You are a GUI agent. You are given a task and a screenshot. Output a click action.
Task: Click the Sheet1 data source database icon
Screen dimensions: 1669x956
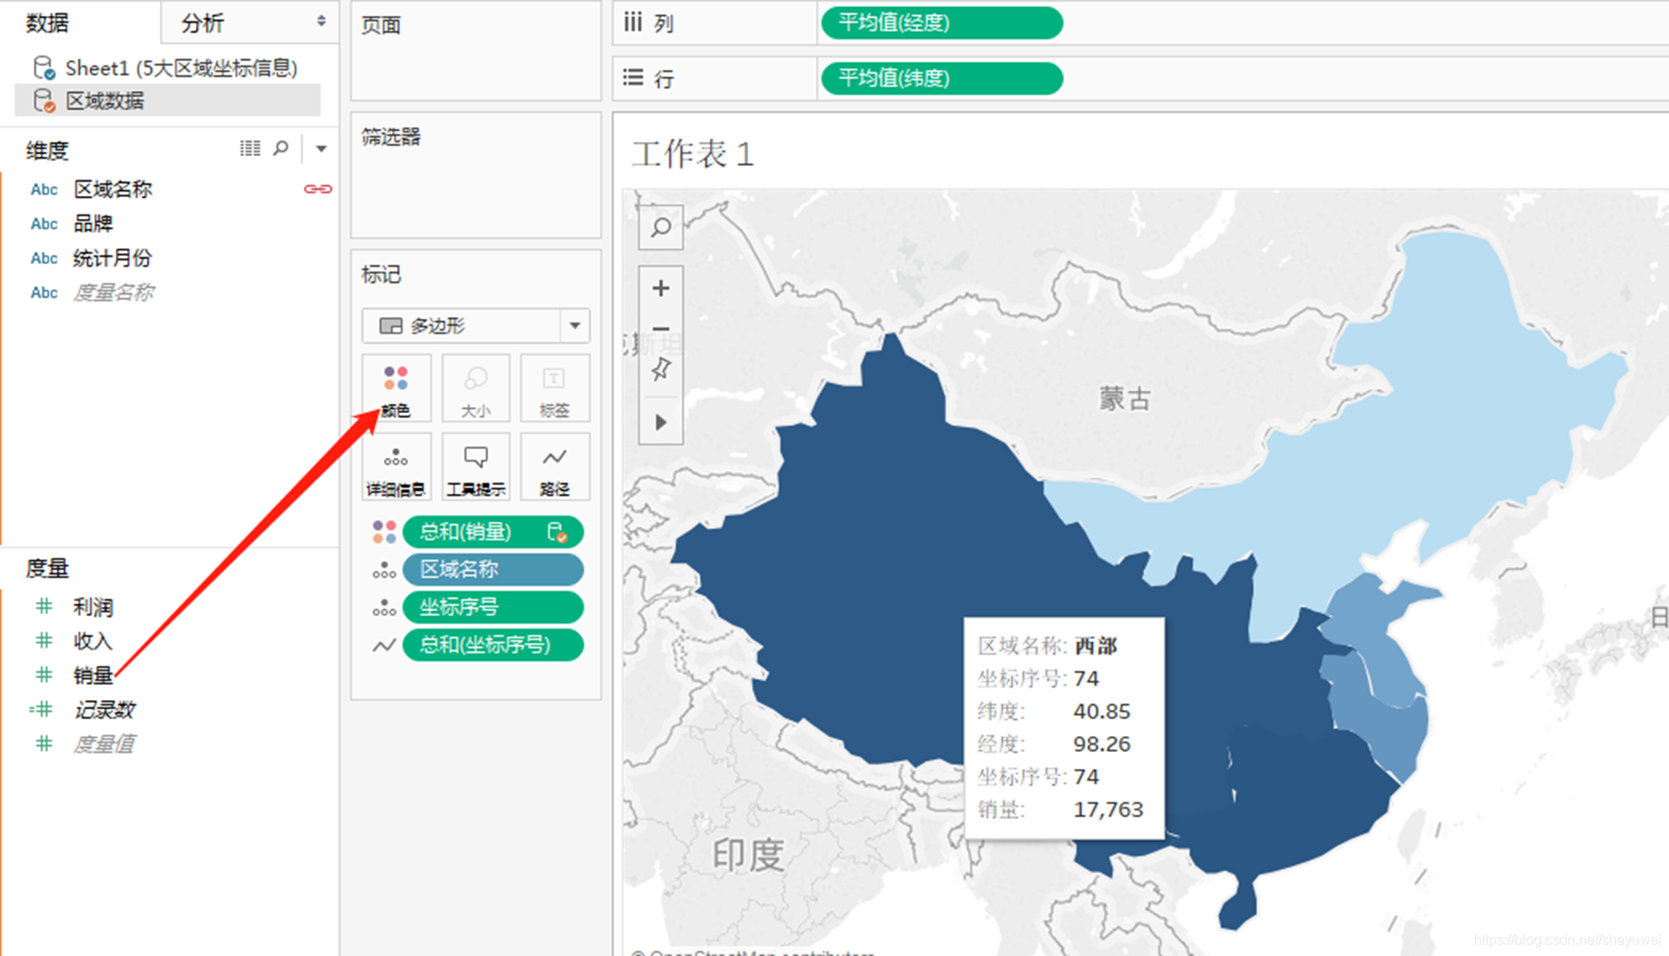click(43, 68)
